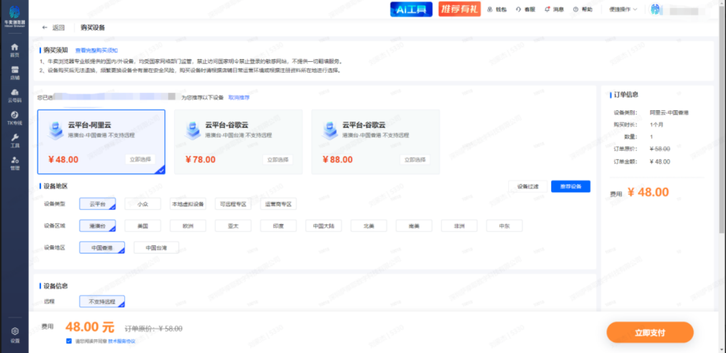
Task: Click the blue 推荐设备 button
Action: tap(571, 186)
